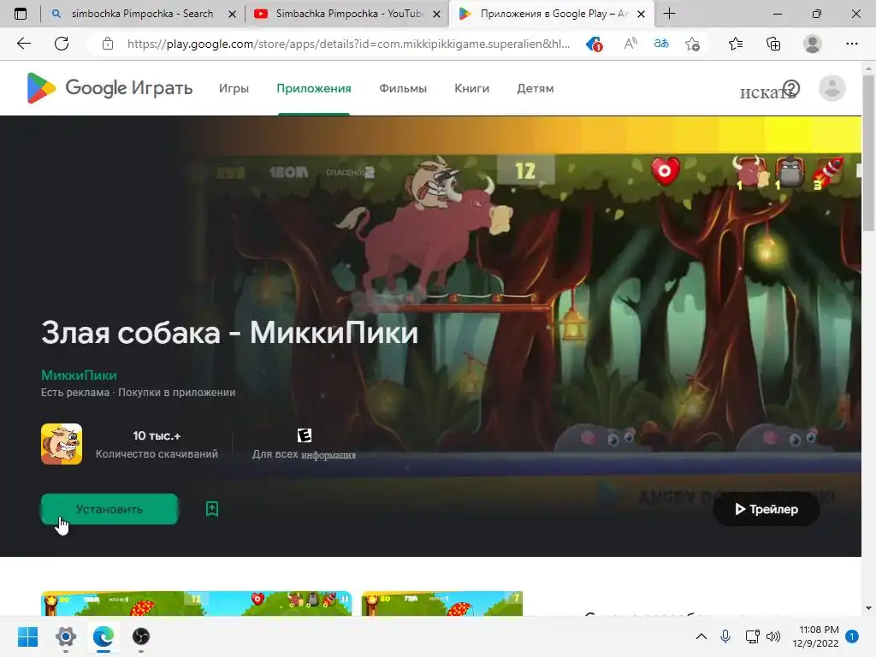
Task: Open the Детям section
Action: tap(536, 88)
